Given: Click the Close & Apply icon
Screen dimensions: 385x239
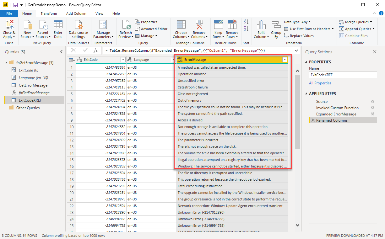Looking at the screenshot, I should [9, 25].
